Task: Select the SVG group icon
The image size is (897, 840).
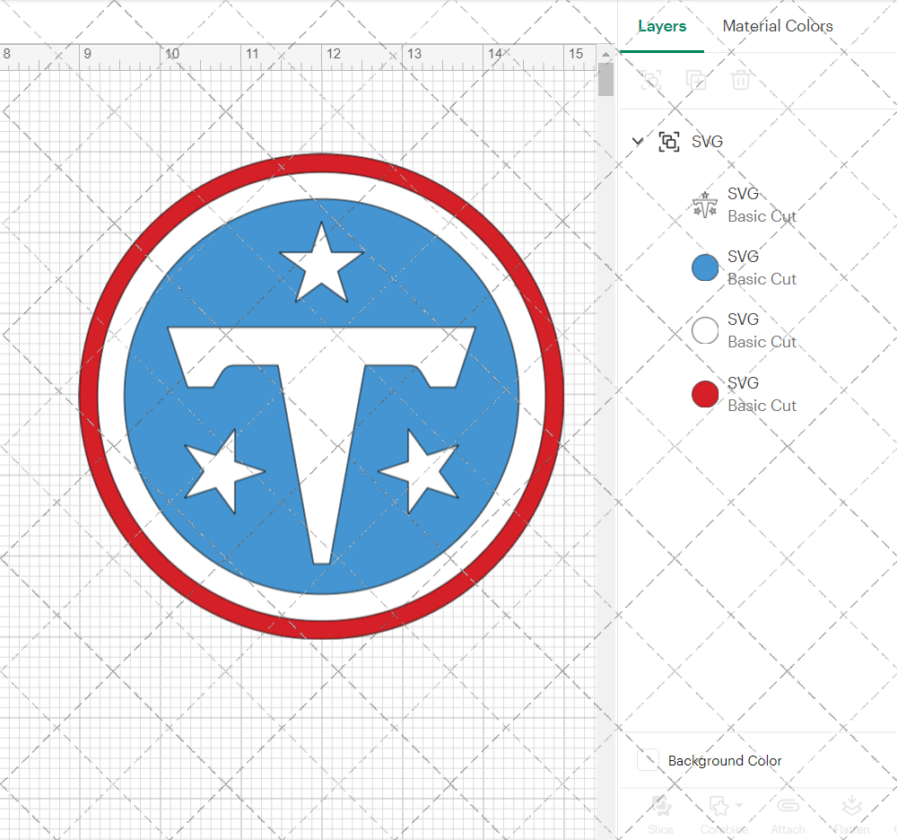Action: click(x=669, y=141)
